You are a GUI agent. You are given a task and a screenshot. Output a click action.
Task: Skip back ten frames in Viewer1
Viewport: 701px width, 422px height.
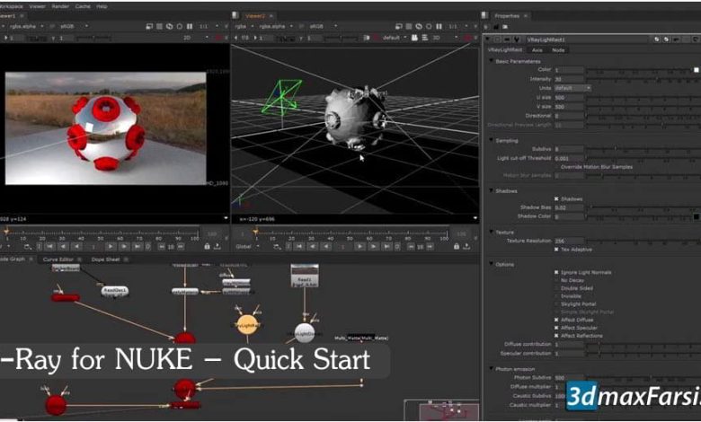pos(162,247)
